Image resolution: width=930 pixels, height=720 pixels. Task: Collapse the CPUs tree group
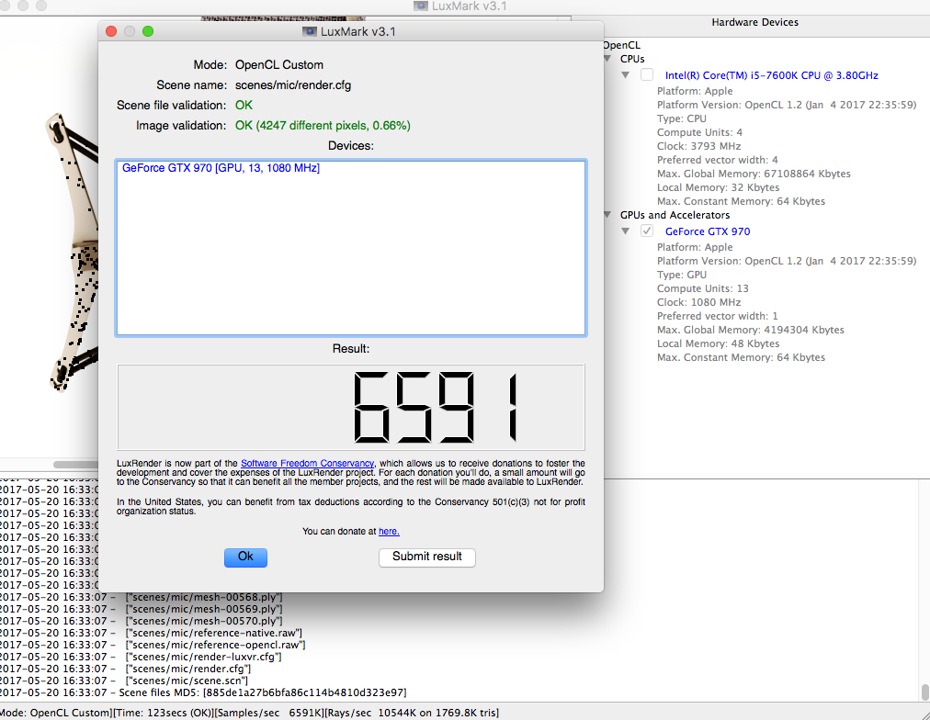(608, 59)
